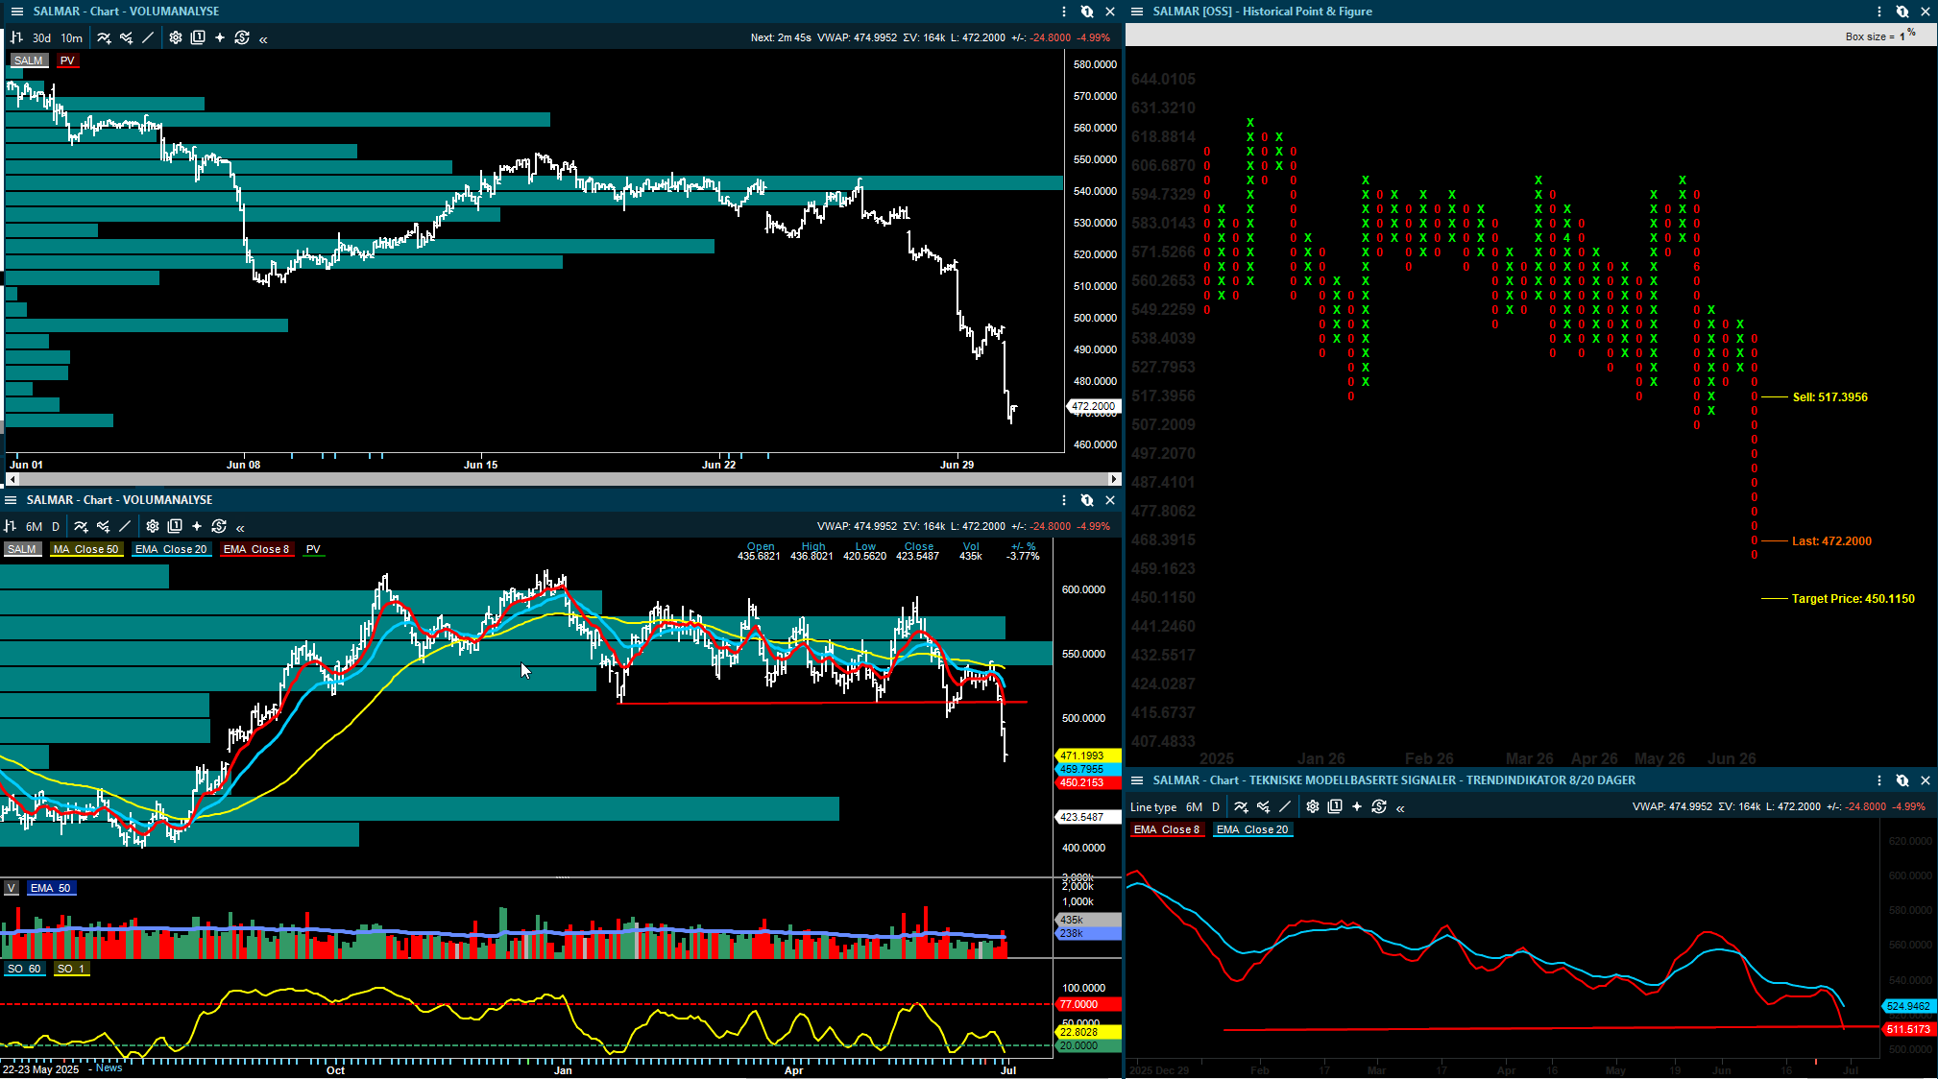Screen dimensions: 1938x1079
Task: Open settings gear in 6M daily chart
Action: (x=153, y=526)
